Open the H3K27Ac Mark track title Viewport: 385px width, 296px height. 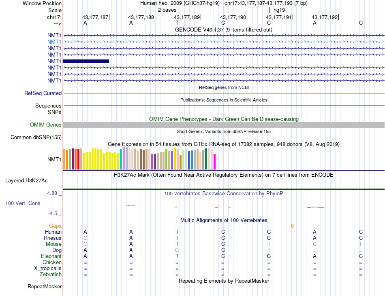pyautogui.click(x=224, y=175)
